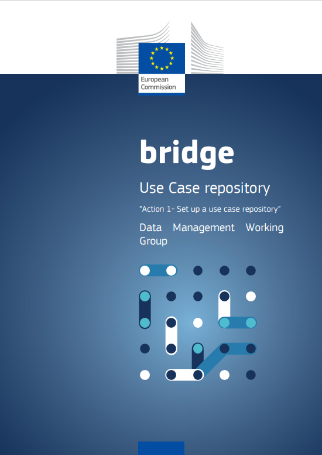
Task: Click the dot-grid bridge graphic
Action: coord(198,322)
